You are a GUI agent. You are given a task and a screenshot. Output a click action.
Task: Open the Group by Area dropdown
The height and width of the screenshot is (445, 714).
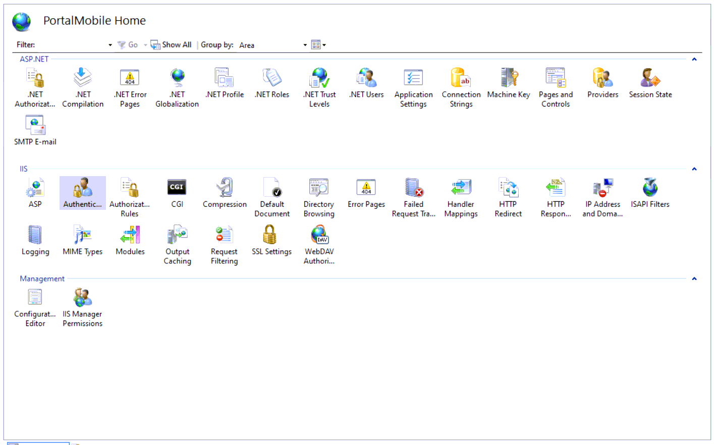click(x=305, y=45)
